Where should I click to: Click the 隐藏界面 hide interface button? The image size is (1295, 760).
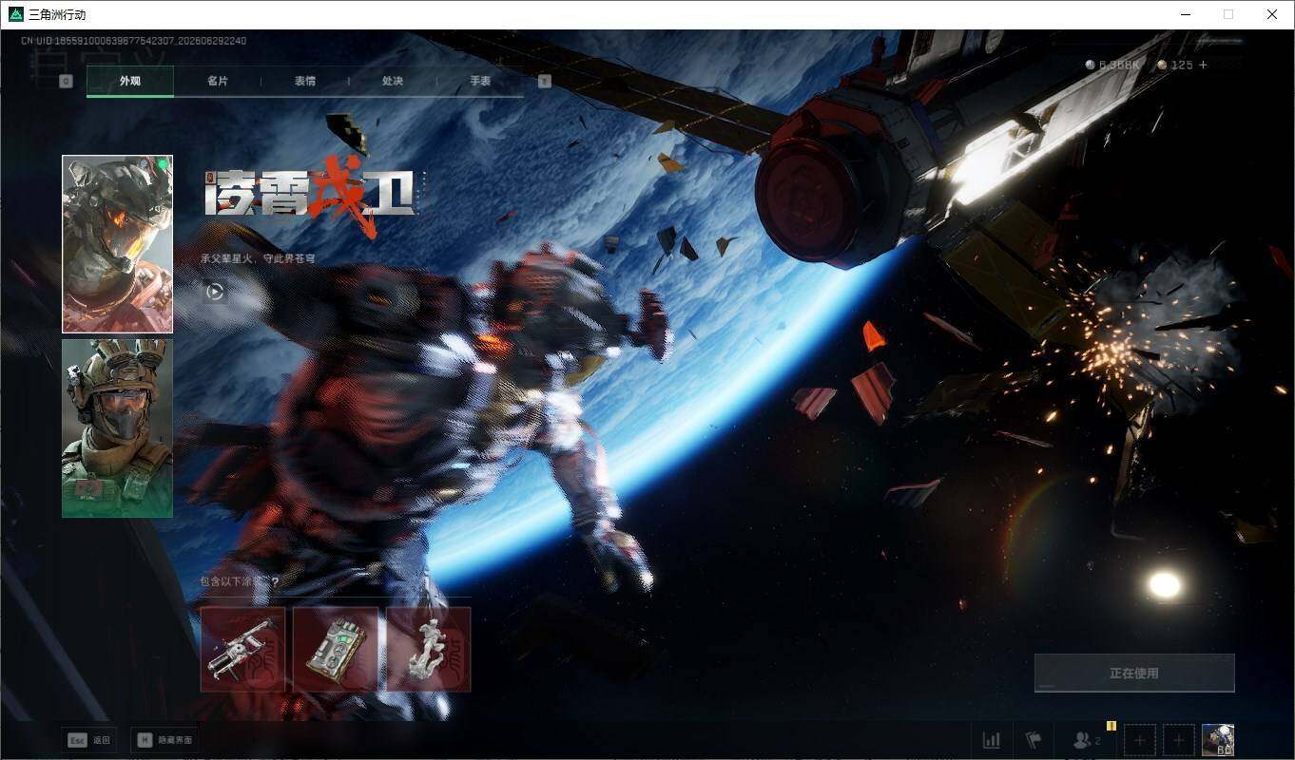click(x=165, y=740)
